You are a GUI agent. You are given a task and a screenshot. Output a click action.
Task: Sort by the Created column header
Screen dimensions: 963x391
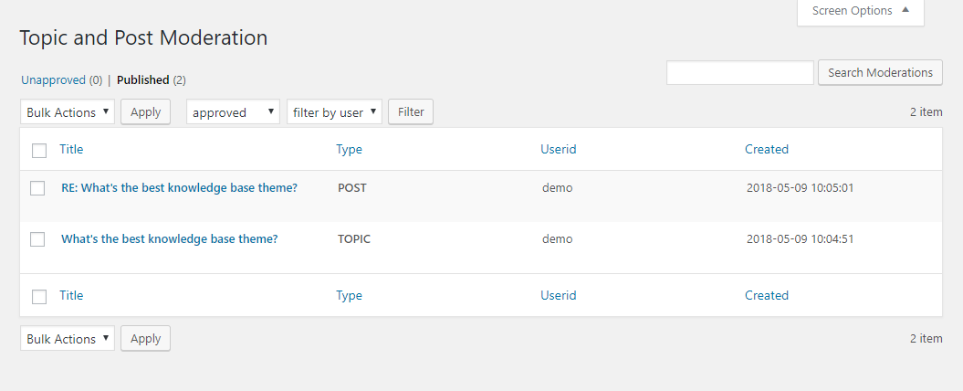click(x=767, y=149)
